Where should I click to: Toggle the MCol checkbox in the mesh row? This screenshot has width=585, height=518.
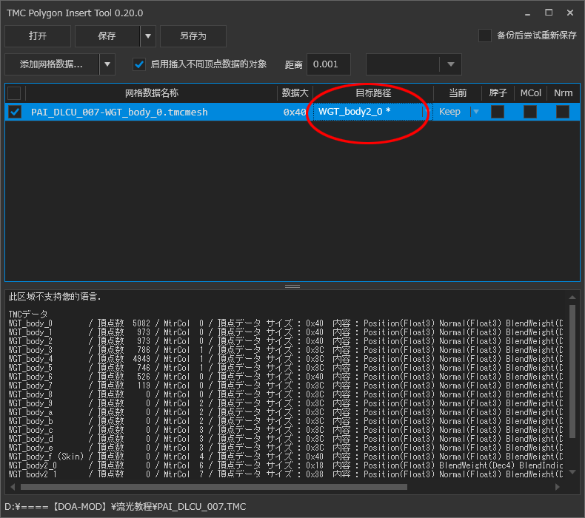coord(530,112)
